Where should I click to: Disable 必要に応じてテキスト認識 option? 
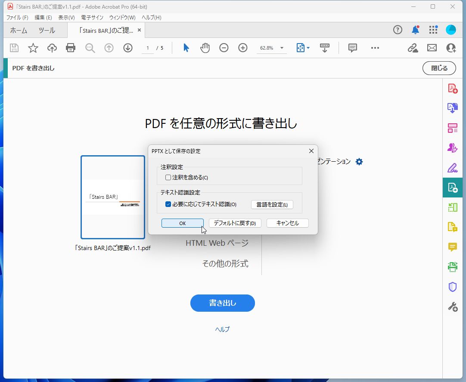click(168, 204)
